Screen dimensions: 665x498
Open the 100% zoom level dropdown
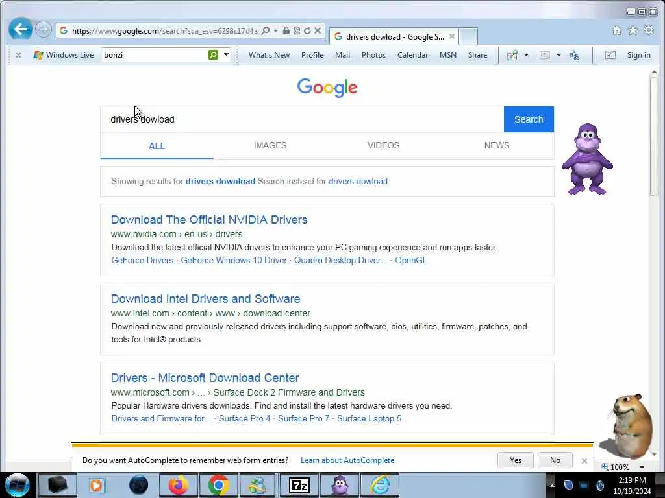[642, 467]
